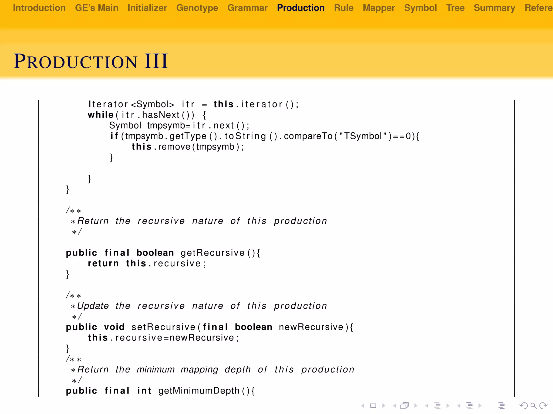Viewport: 553px width, 414px height.
Task: Click the compareTo("TSymbol") if statement
Action: pos(265,136)
